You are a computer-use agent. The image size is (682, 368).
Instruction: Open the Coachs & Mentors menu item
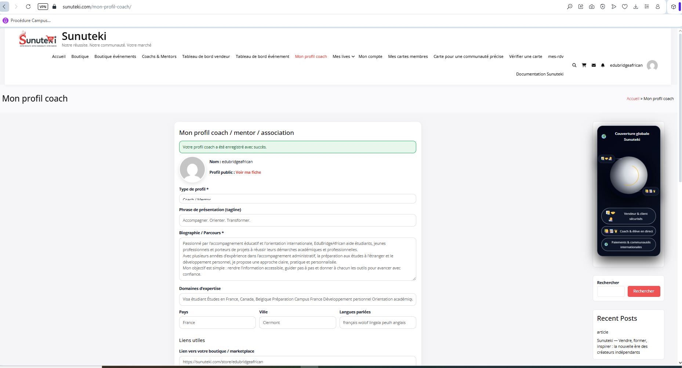[x=159, y=56]
